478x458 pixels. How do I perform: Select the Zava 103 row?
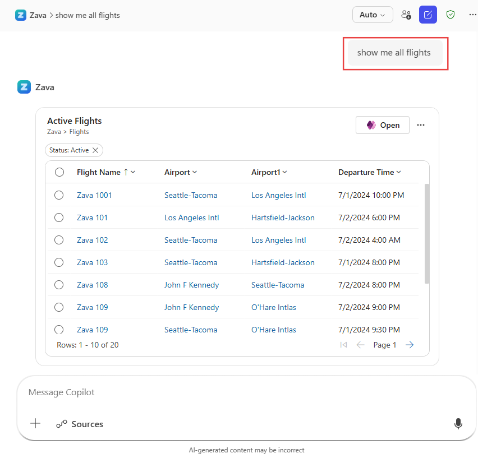point(59,262)
